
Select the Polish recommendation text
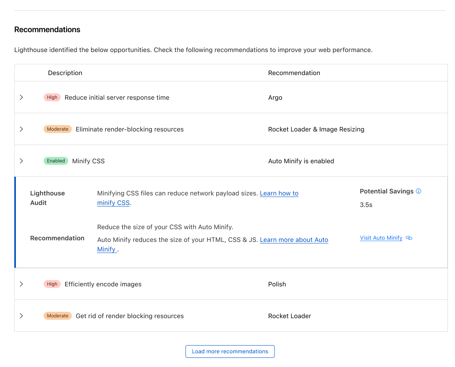(x=277, y=284)
